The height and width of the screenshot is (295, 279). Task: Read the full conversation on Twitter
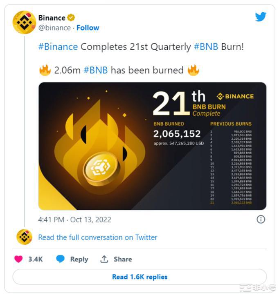(x=97, y=237)
